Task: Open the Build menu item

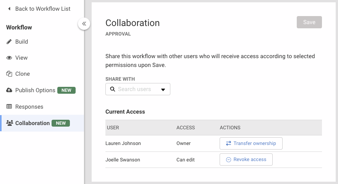Action: click(x=22, y=42)
